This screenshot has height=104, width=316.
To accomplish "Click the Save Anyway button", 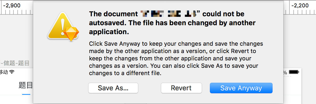I will pos(241,88).
